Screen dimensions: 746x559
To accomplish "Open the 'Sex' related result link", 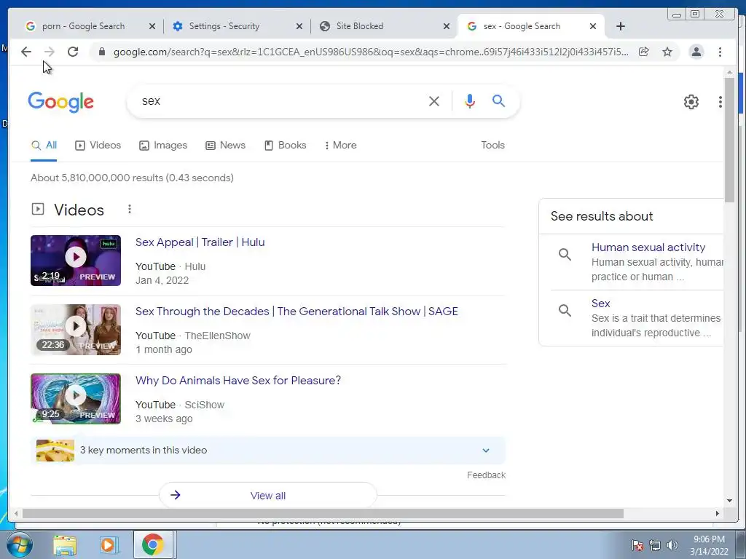I will [600, 304].
